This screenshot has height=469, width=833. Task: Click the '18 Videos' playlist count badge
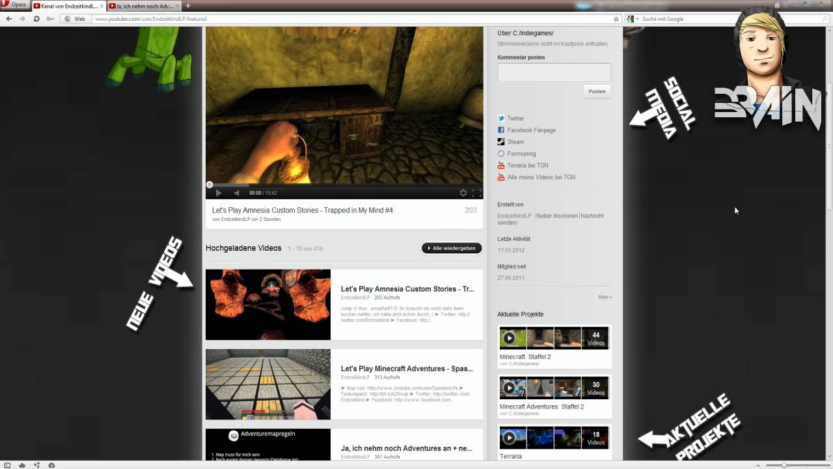pyautogui.click(x=595, y=438)
